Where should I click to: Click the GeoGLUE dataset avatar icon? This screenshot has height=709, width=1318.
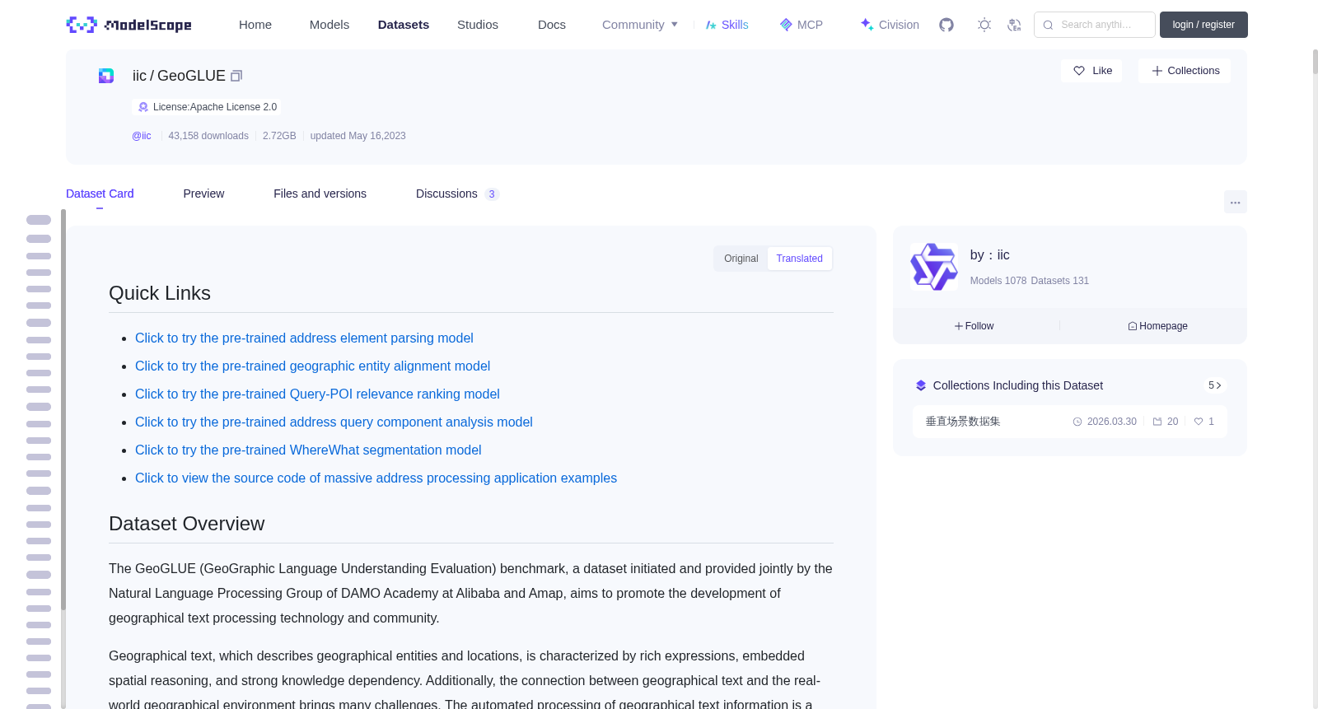(106, 76)
